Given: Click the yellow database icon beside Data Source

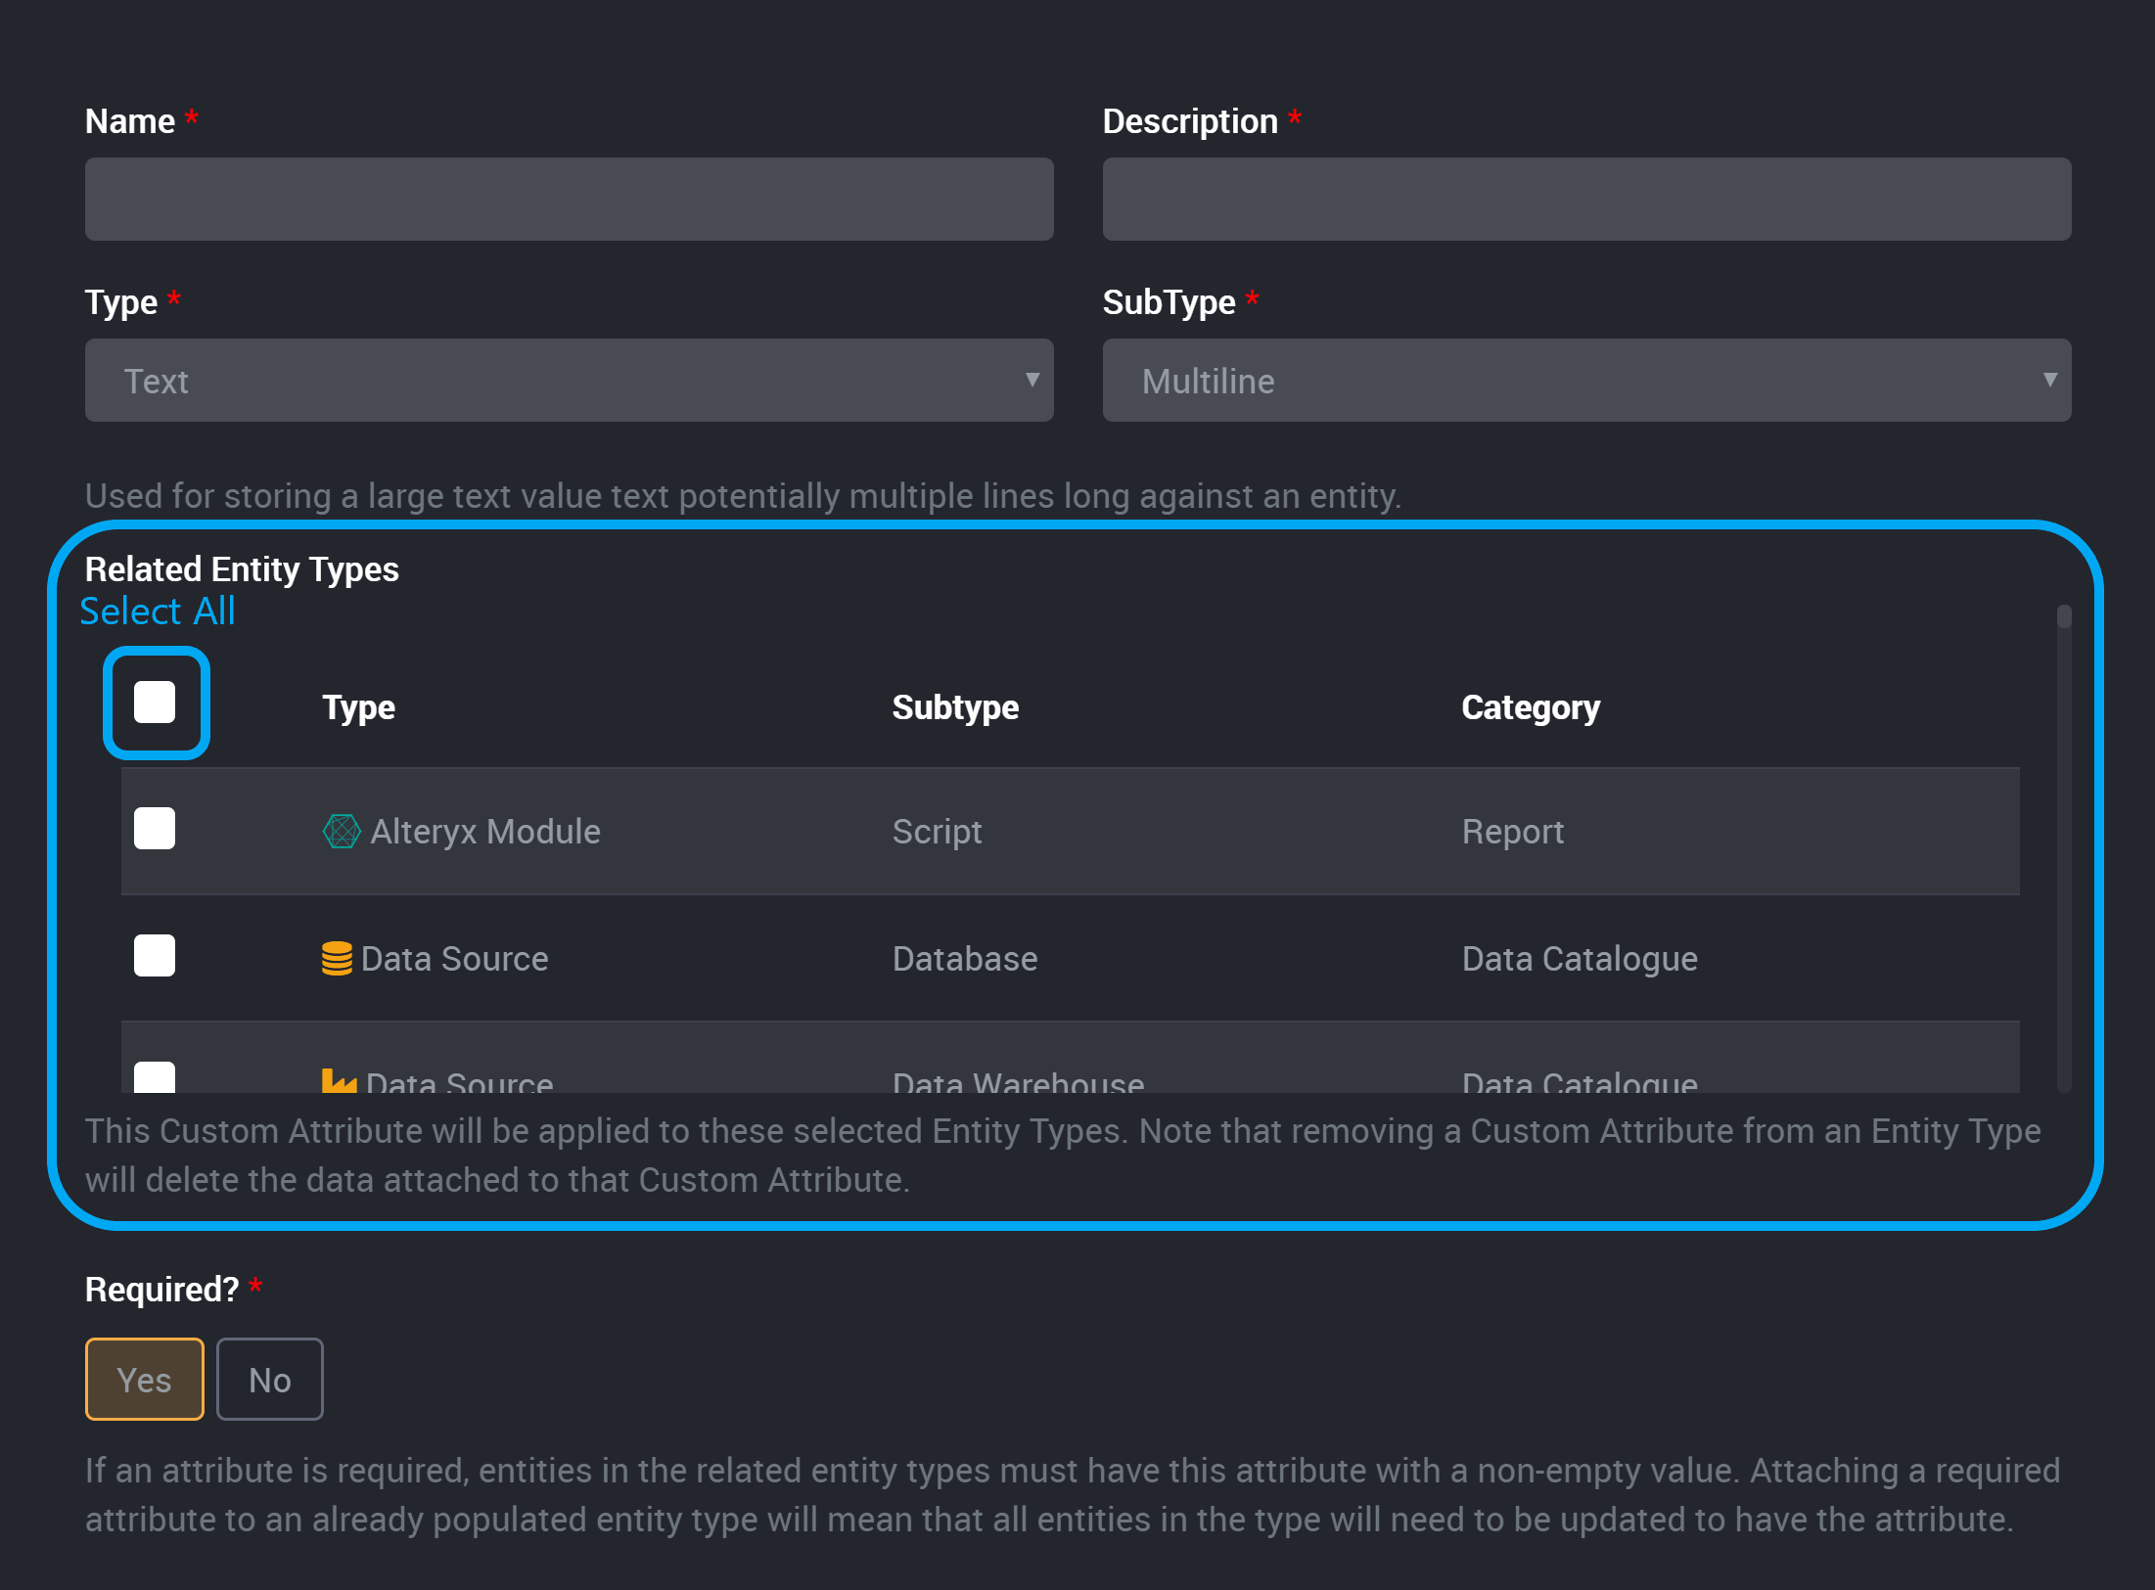Looking at the screenshot, I should click(x=337, y=958).
